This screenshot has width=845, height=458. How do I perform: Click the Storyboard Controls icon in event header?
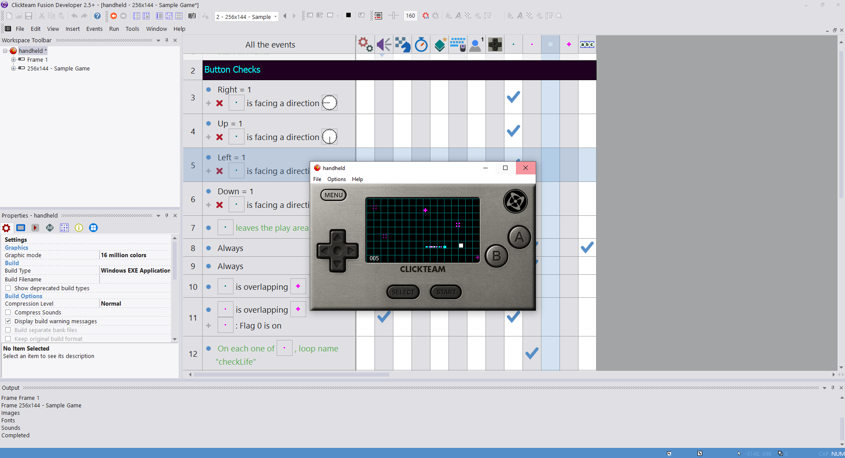(x=403, y=44)
